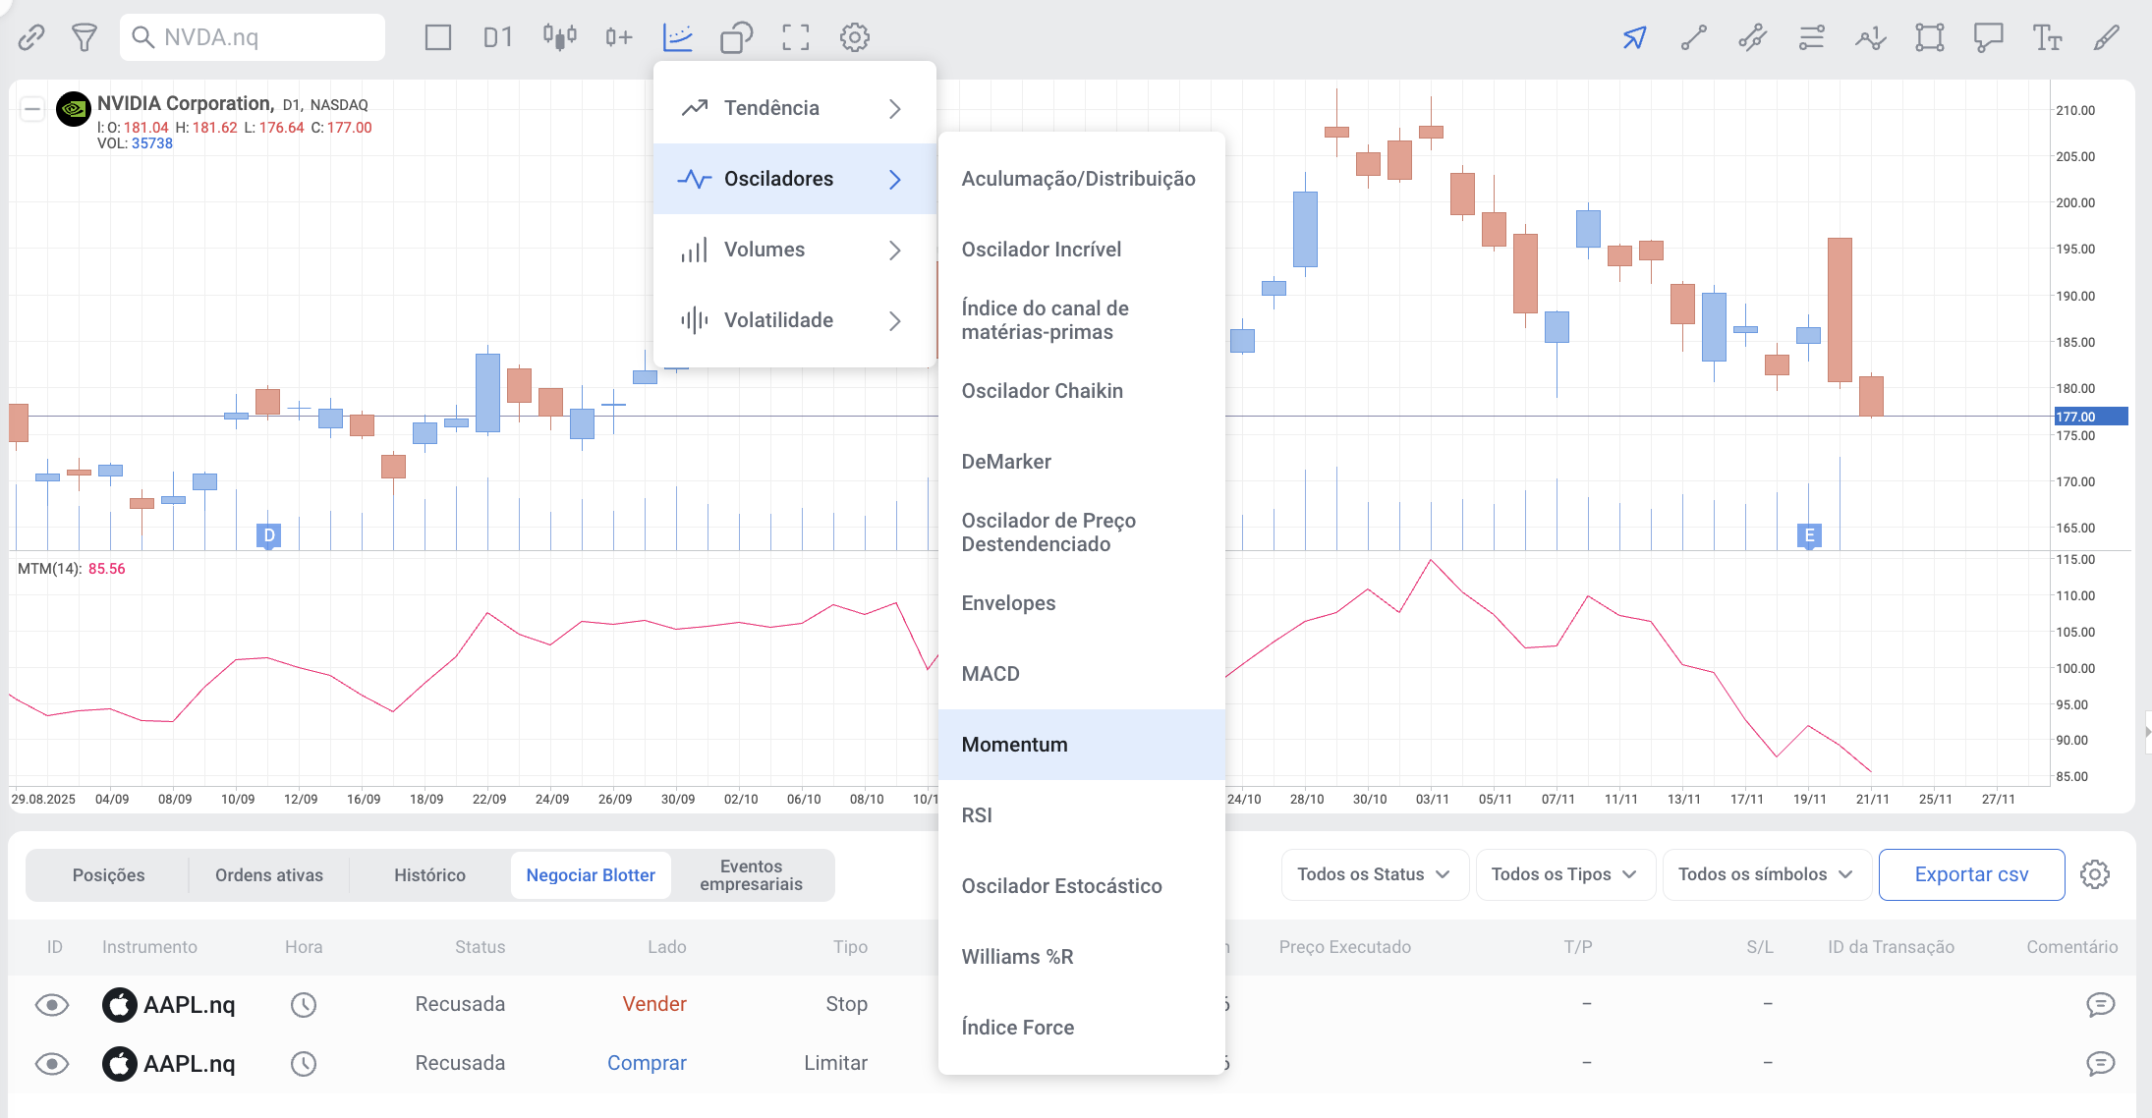
Task: Click the link chart icon
Action: click(x=31, y=37)
